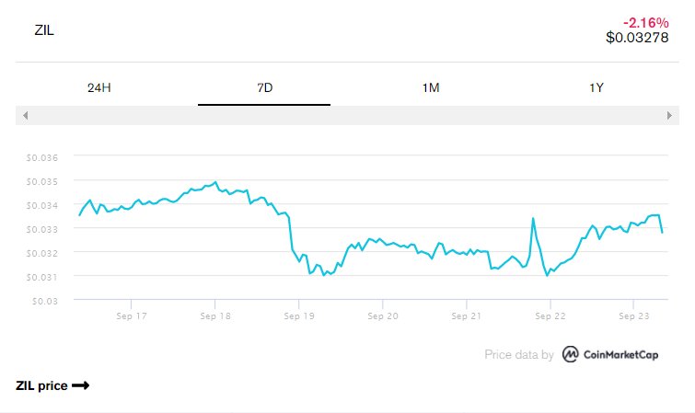Click the $0.03 y-axis baseline label
The height and width of the screenshot is (413, 695).
pyautogui.click(x=45, y=300)
